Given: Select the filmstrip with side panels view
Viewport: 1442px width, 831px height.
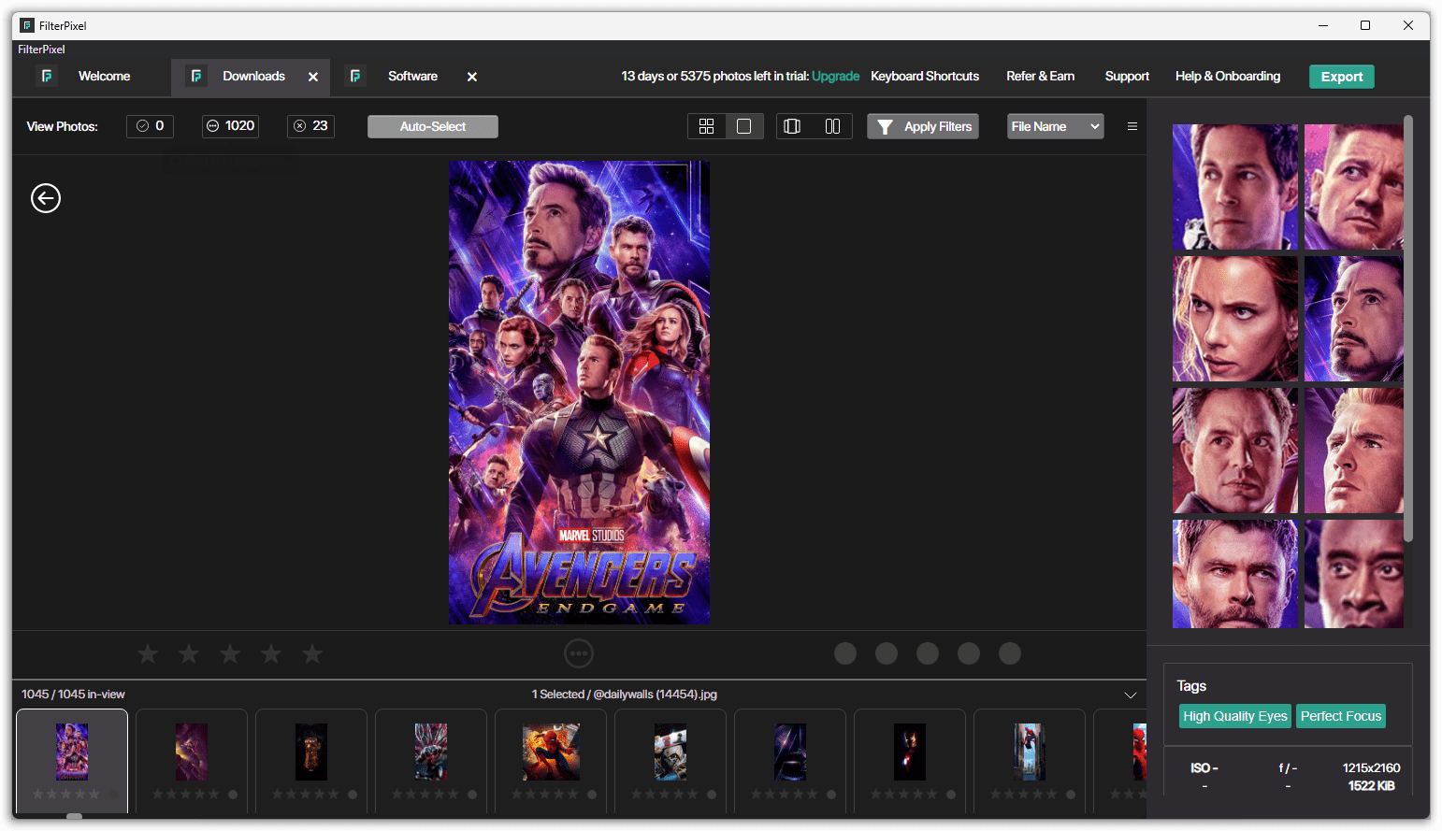Looking at the screenshot, I should (x=792, y=126).
